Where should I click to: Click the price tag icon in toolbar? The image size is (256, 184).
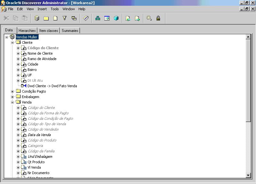point(86,19)
